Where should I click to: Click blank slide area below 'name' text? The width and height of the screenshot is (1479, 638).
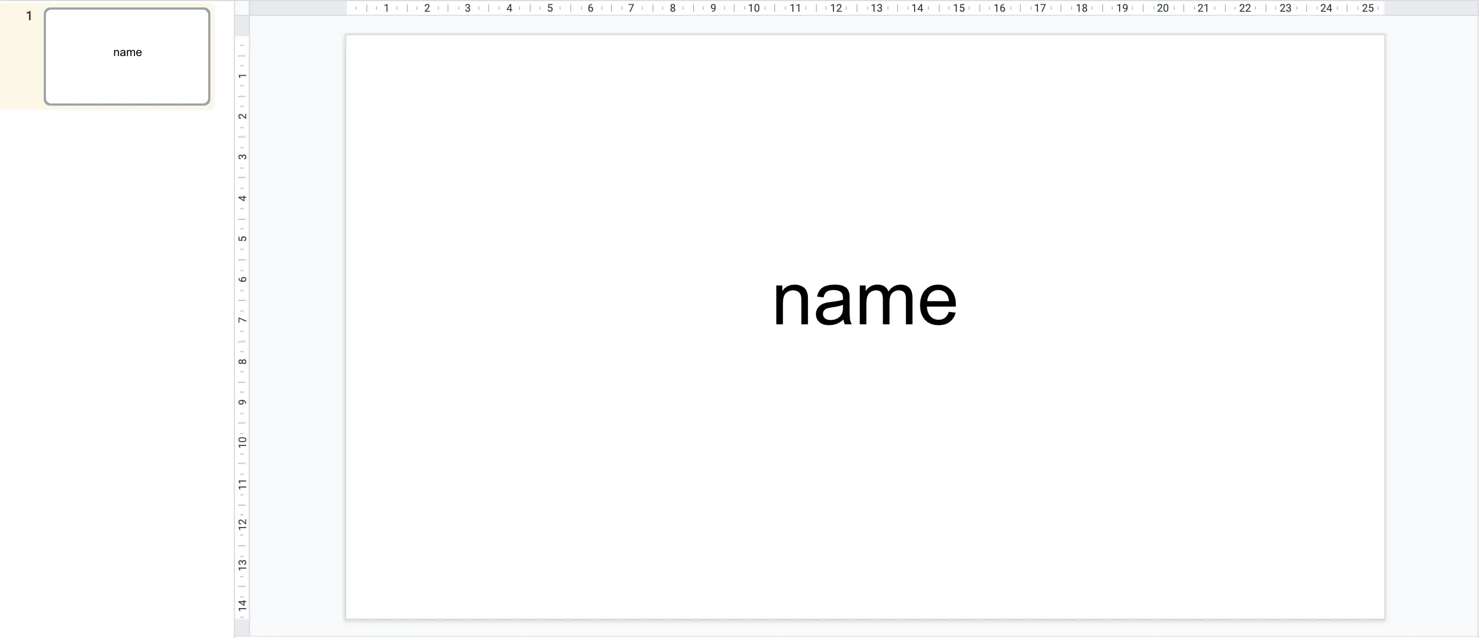(864, 488)
